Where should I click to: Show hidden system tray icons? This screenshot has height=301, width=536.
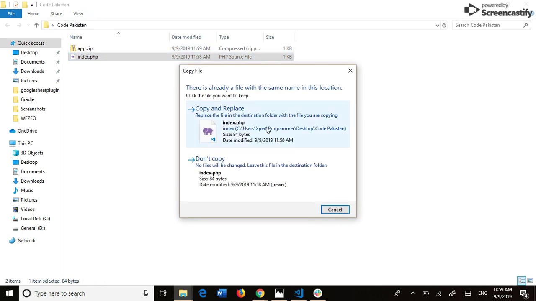[413, 293]
